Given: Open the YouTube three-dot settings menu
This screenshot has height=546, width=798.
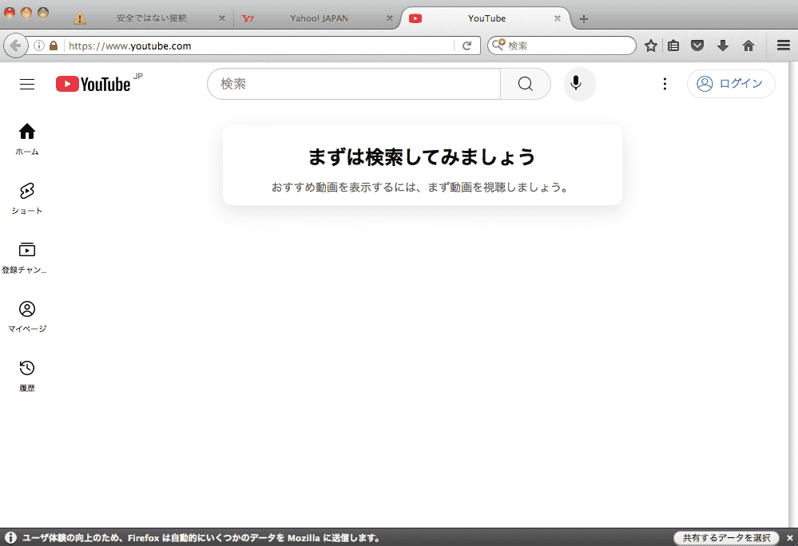Looking at the screenshot, I should pyautogui.click(x=664, y=84).
